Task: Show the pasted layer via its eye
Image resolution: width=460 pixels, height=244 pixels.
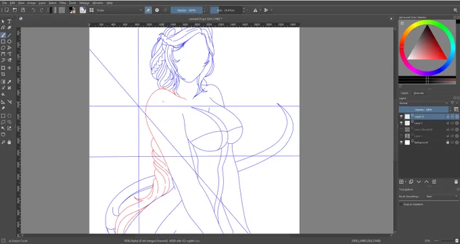Action: (x=401, y=129)
